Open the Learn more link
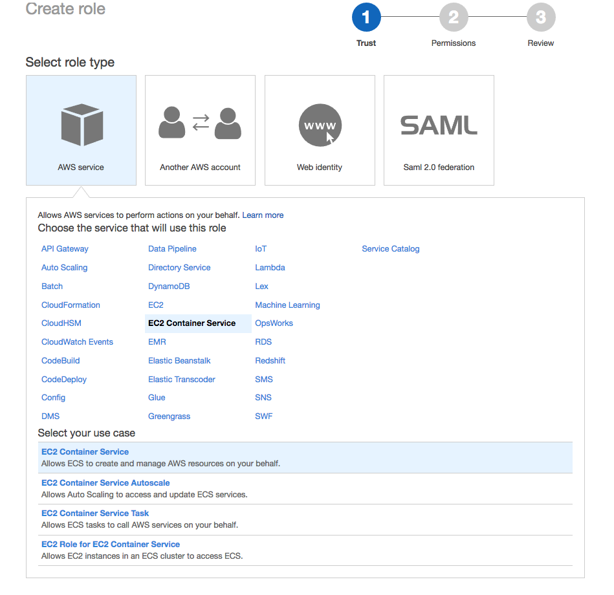The height and width of the screenshot is (595, 614). pos(263,215)
